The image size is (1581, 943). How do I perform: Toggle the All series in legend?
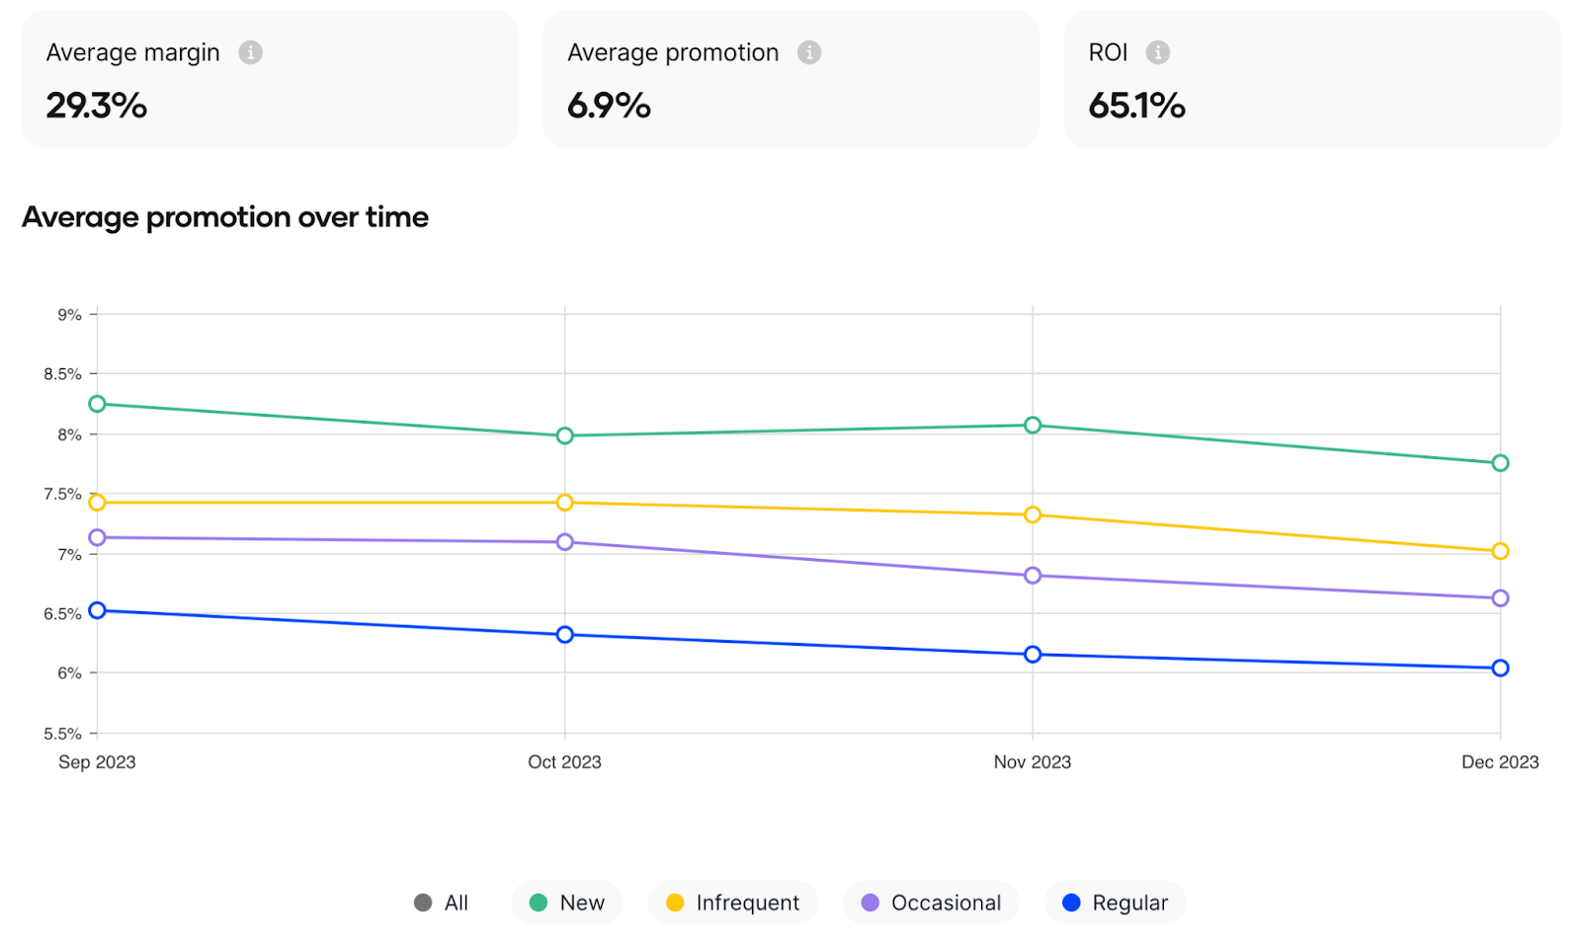point(441,903)
